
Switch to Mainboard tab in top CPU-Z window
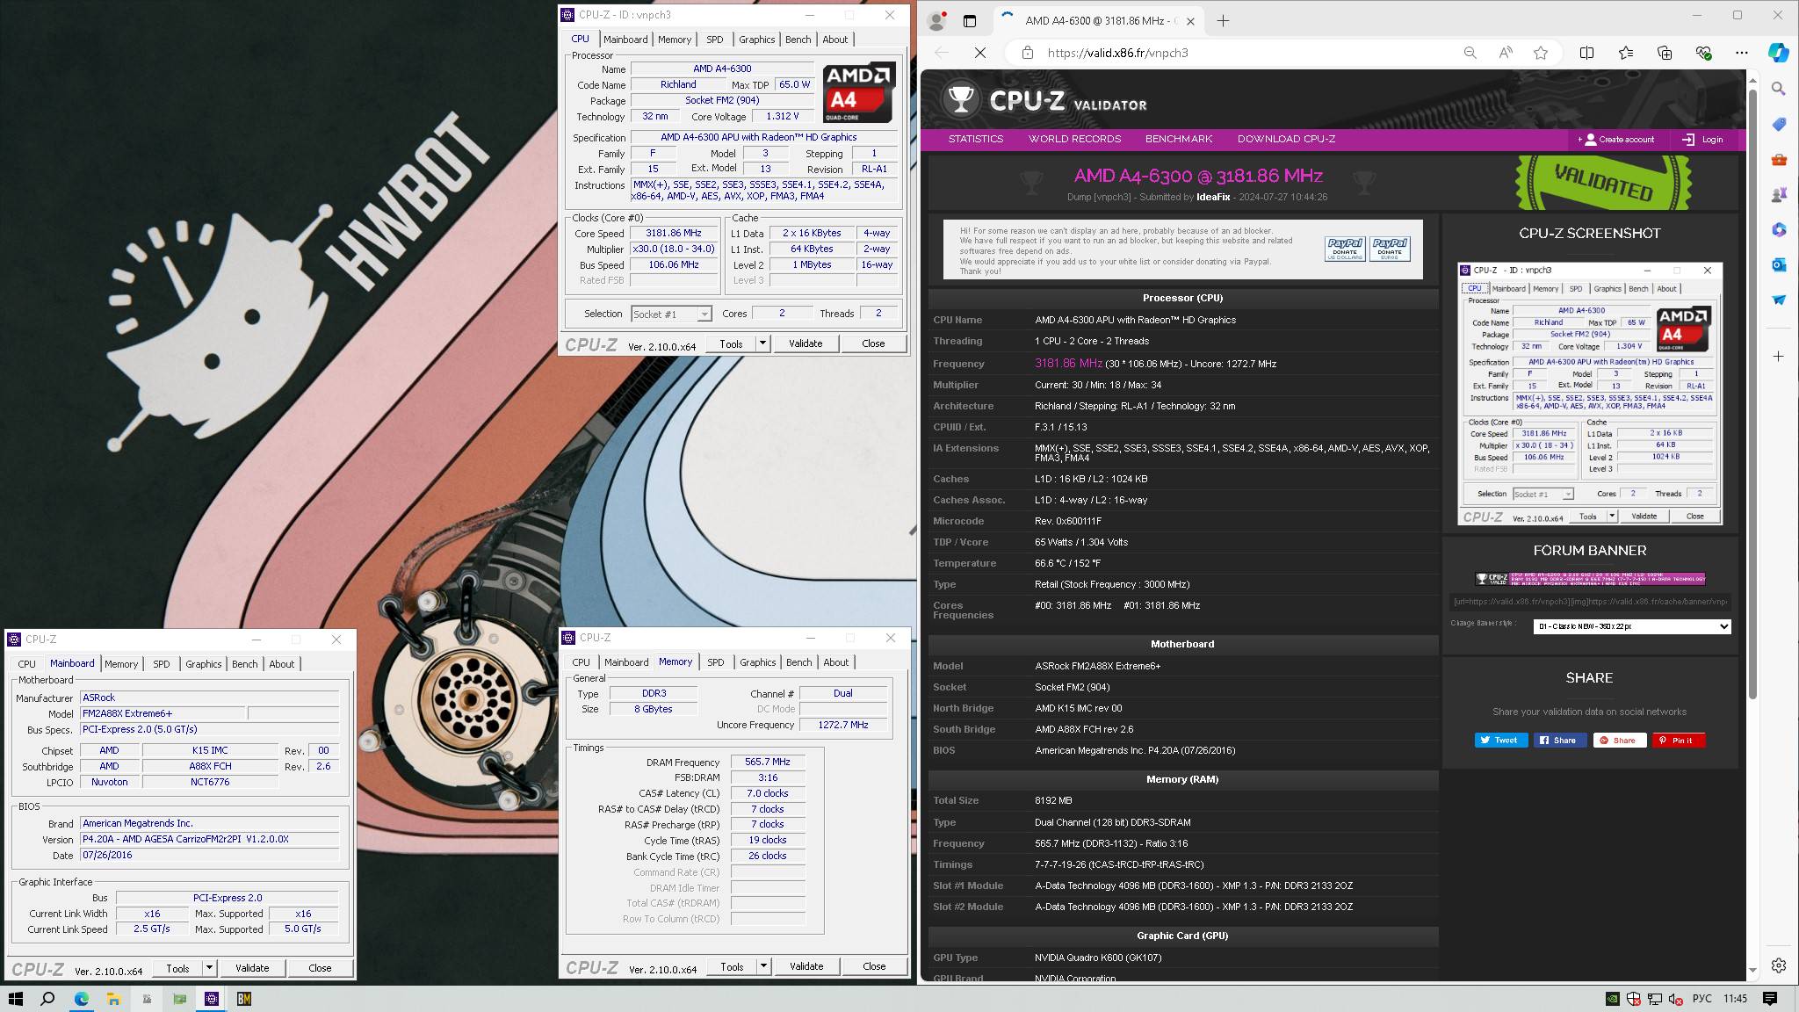tap(625, 40)
